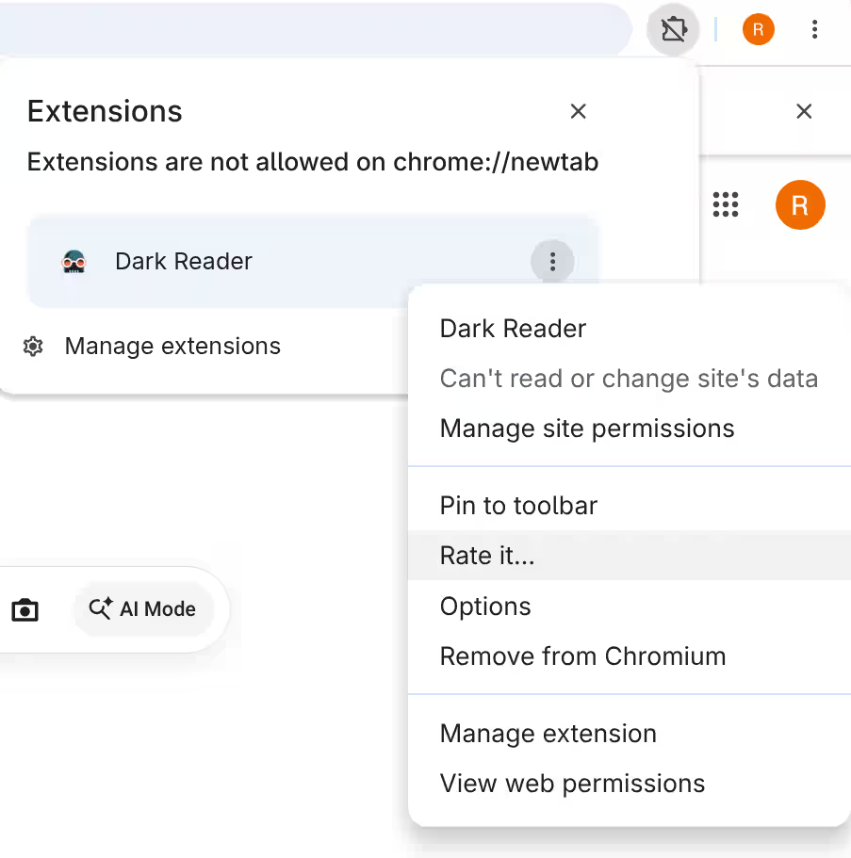The image size is (851, 858).
Task: Click the Manage extensions link
Action: pos(172,347)
